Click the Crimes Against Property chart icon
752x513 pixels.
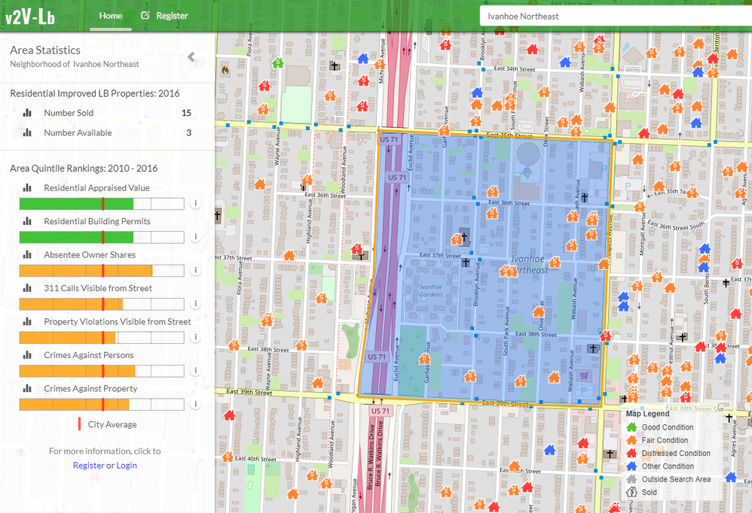[27, 389]
